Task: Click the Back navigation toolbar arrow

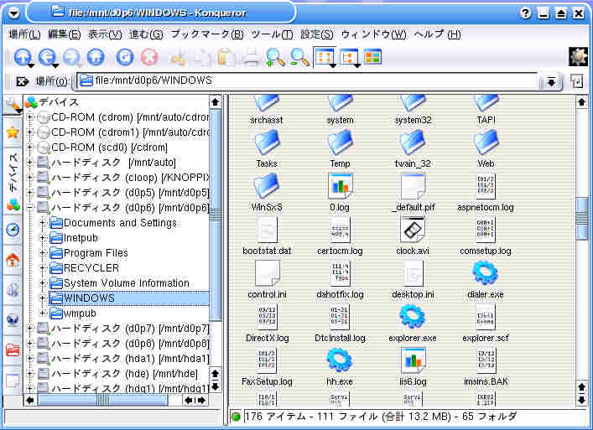Action: click(x=47, y=58)
